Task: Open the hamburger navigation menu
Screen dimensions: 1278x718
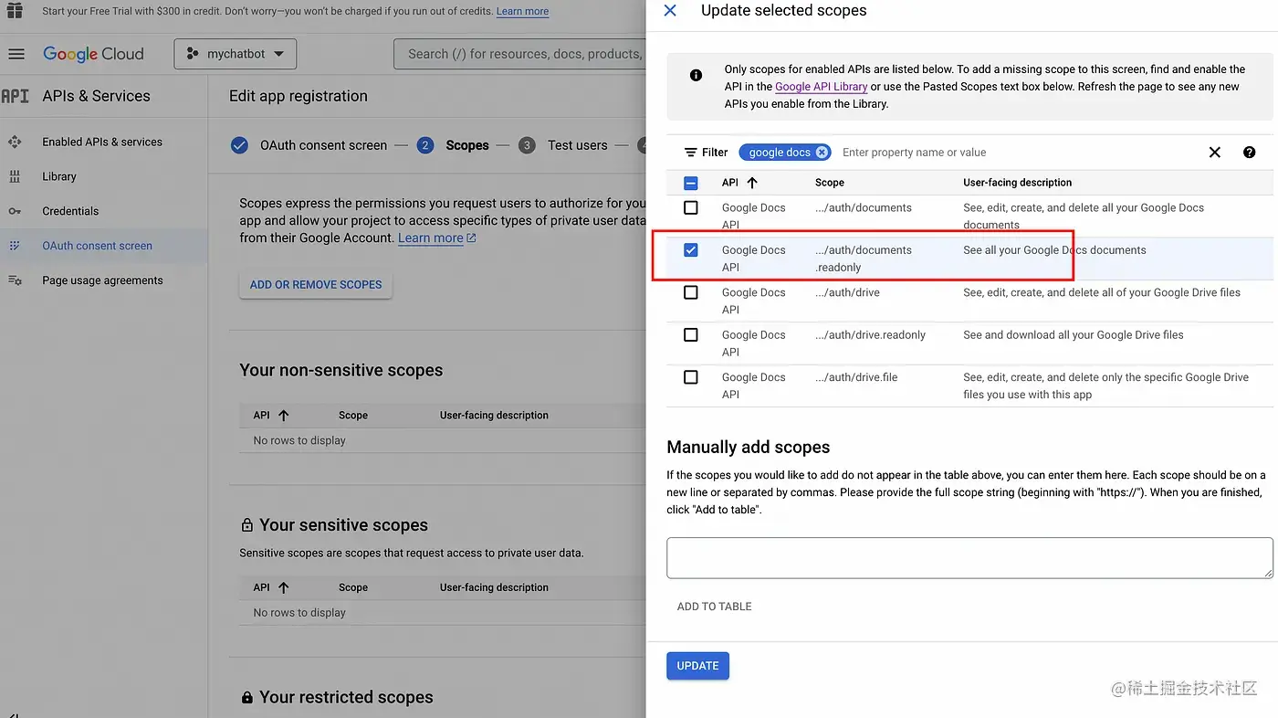Action: (x=16, y=54)
